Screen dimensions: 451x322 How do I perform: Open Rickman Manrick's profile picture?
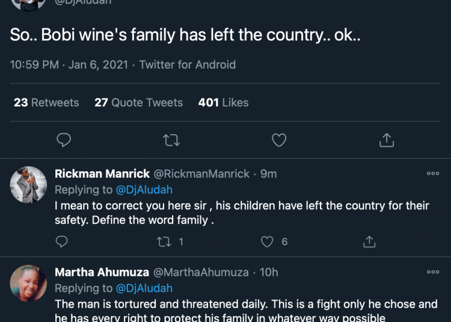(28, 184)
